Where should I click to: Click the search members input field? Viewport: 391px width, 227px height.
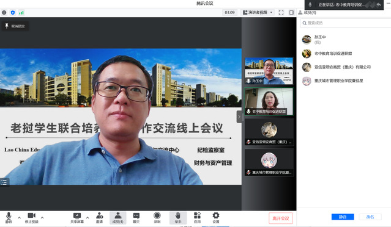(345, 23)
